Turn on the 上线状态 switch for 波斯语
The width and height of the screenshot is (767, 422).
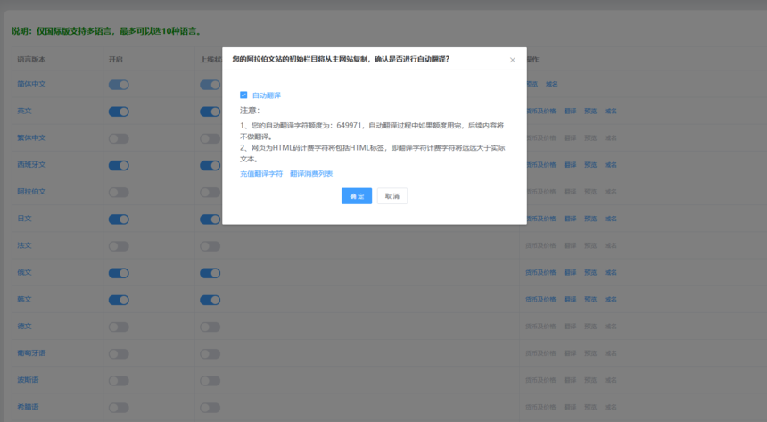(210, 381)
